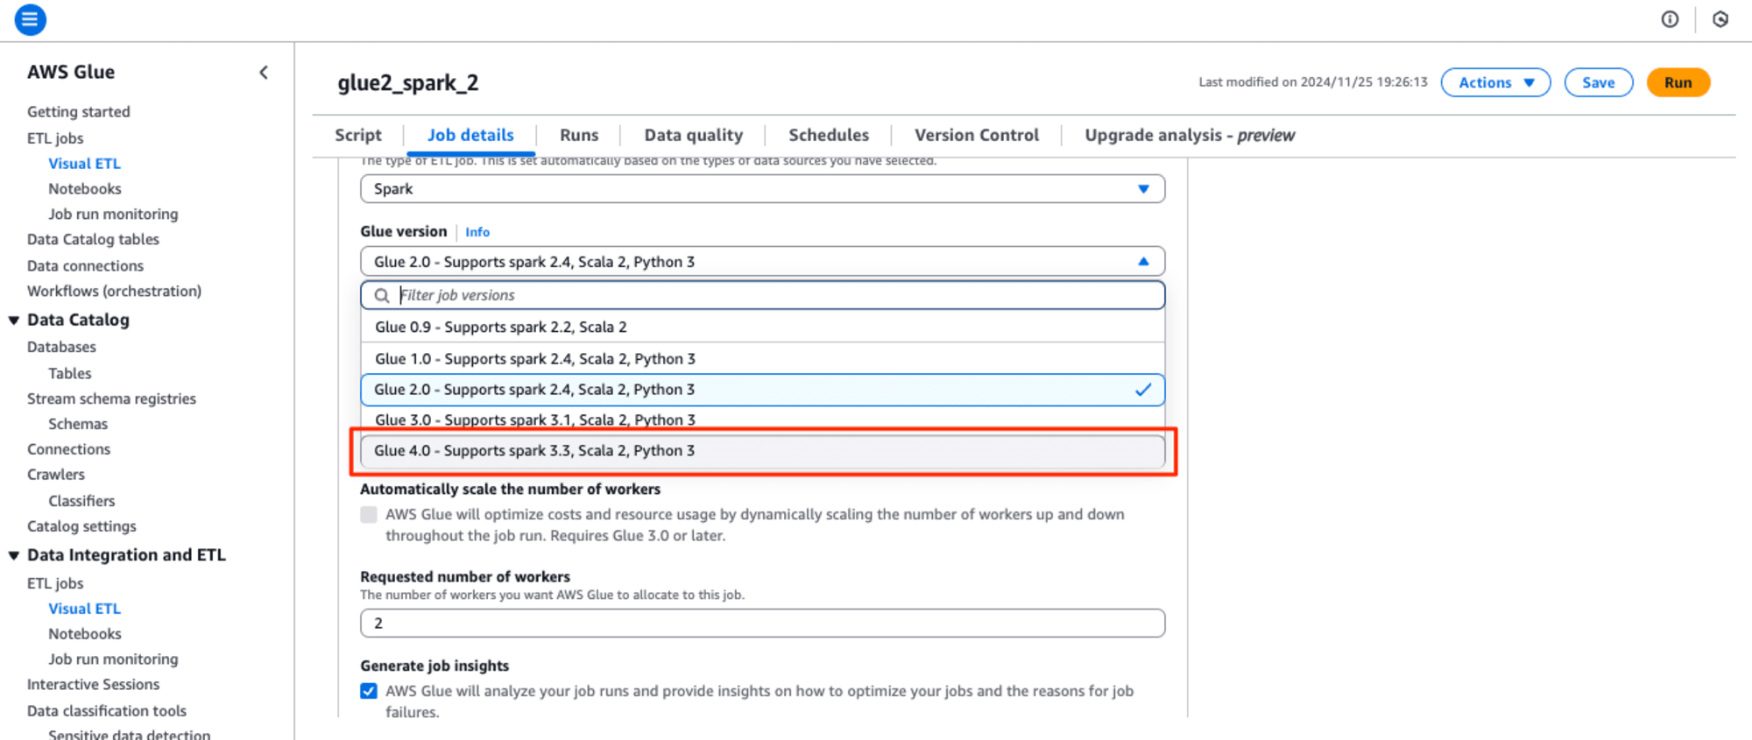Switch to the Script tab

[x=358, y=135]
